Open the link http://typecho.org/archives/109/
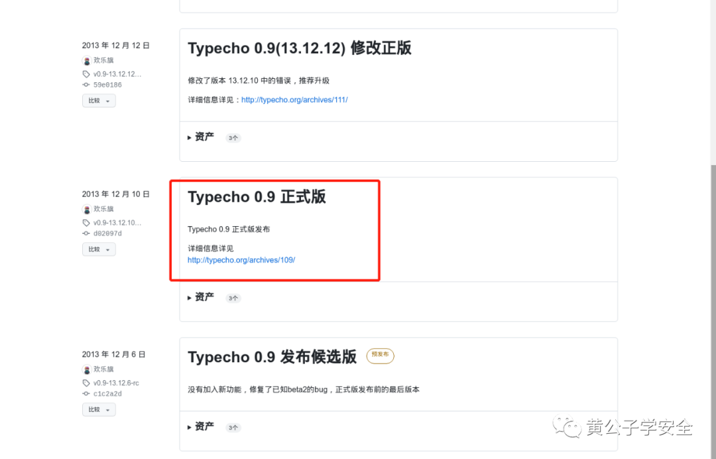Screen dimensions: 716x459 coord(241,259)
